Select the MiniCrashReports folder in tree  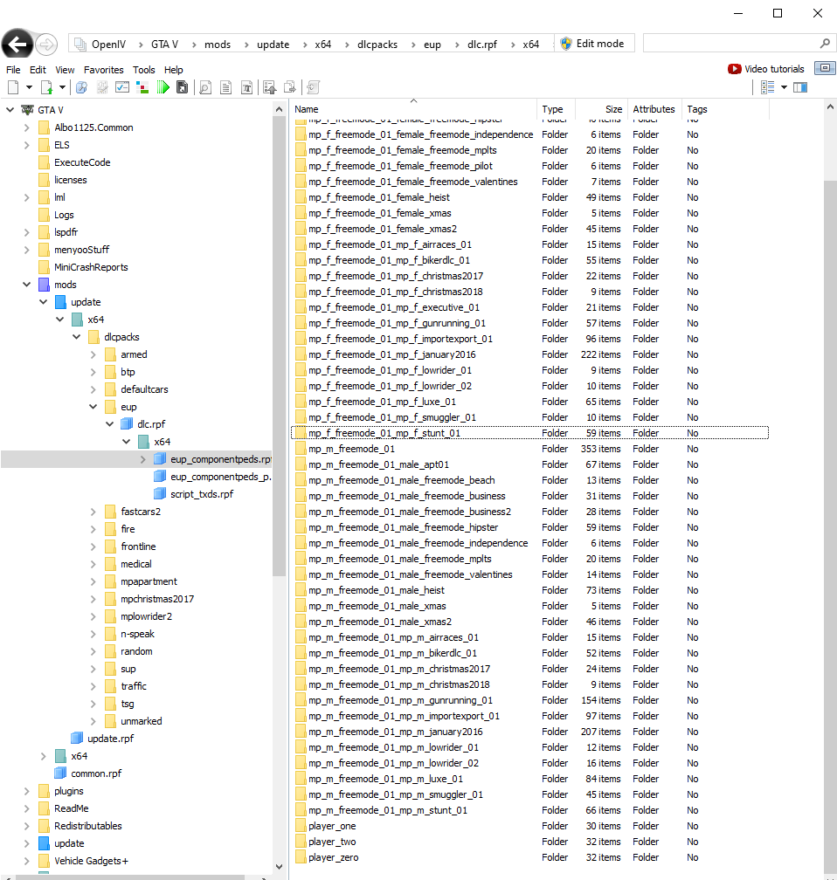coord(91,267)
